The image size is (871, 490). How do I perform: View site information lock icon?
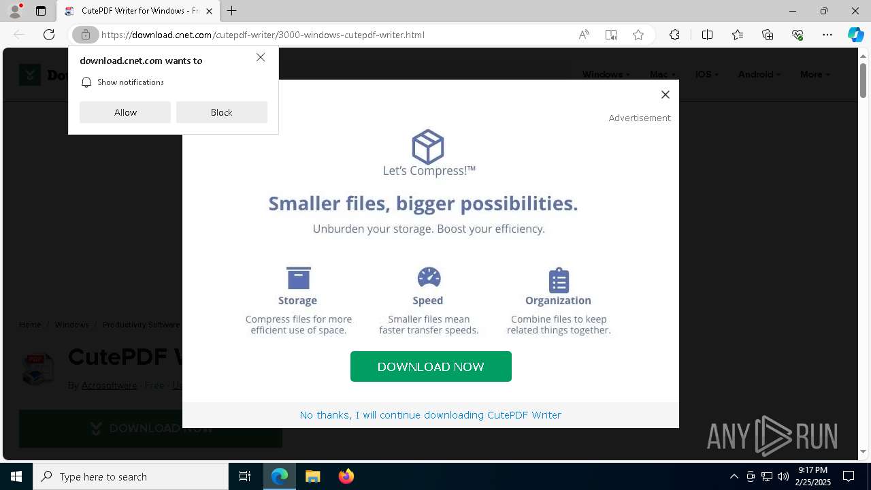click(x=86, y=35)
